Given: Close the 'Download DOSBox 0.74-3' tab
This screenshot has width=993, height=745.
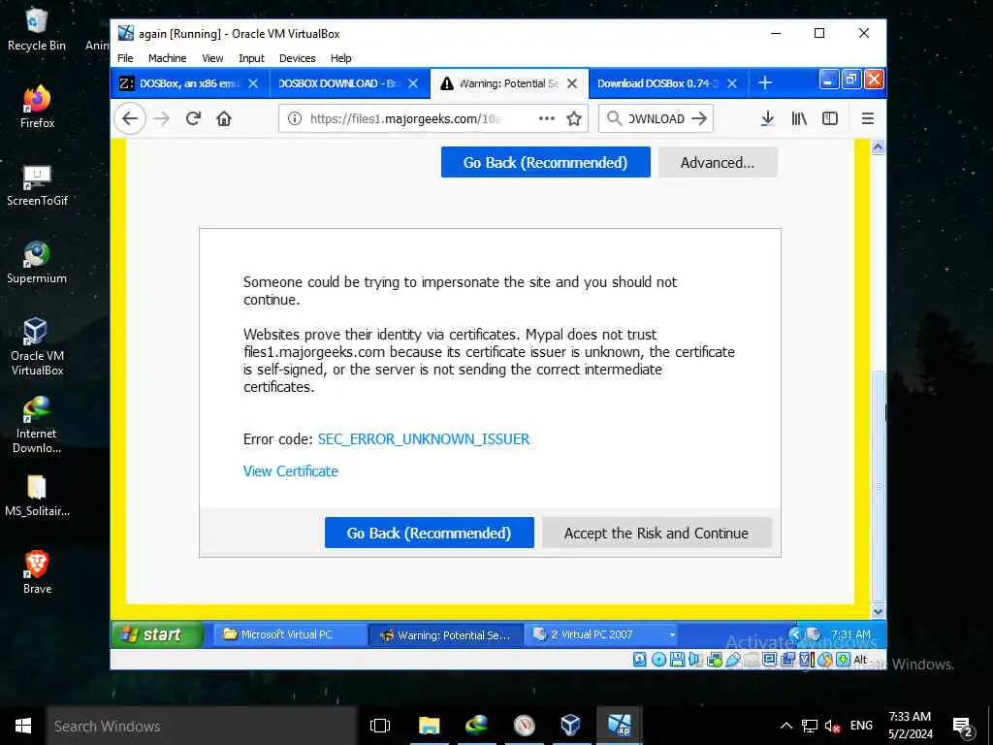Looking at the screenshot, I should 732,83.
